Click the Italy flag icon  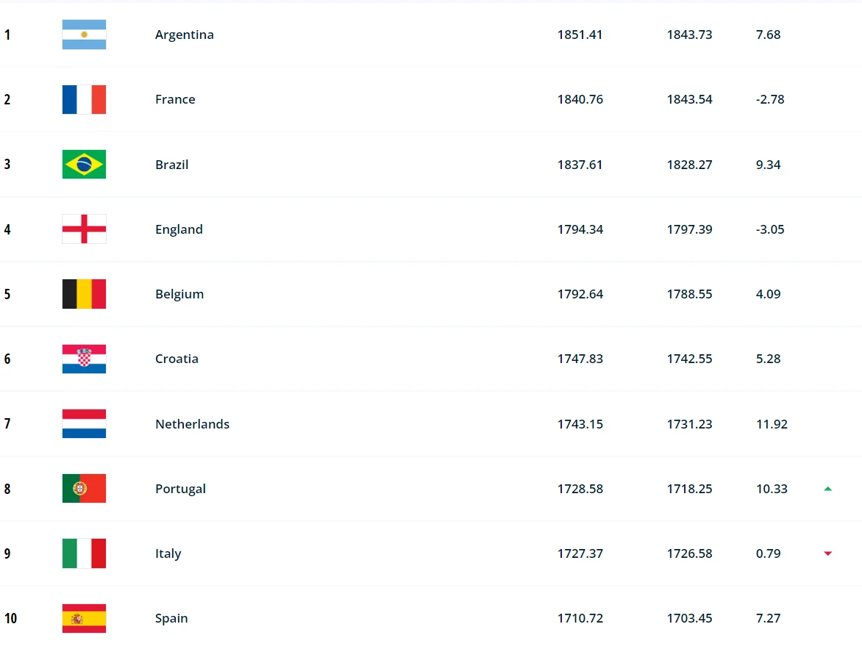[x=84, y=553]
